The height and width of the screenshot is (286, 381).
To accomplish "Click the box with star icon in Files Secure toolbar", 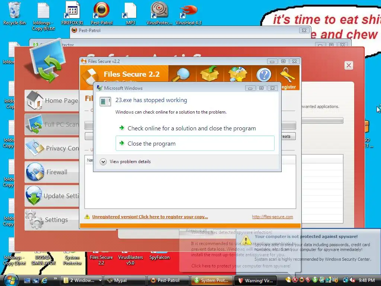I will (x=237, y=74).
